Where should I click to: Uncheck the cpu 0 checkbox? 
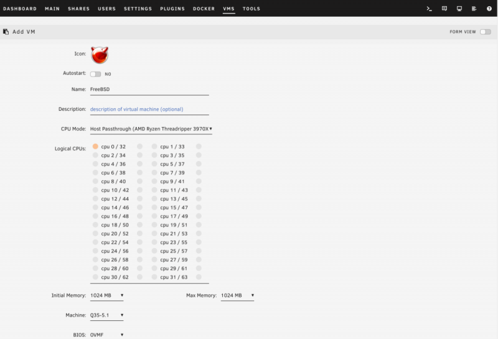95,146
